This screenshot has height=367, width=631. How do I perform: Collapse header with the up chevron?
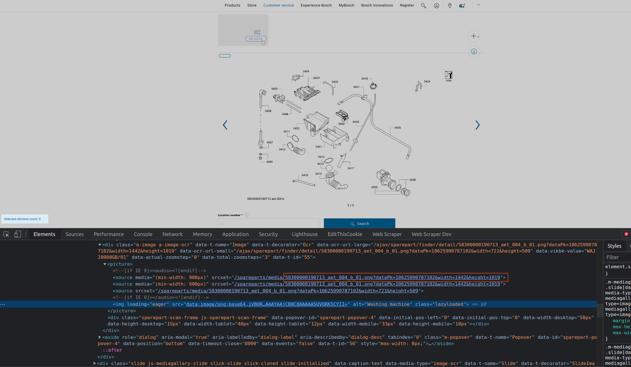478,5
